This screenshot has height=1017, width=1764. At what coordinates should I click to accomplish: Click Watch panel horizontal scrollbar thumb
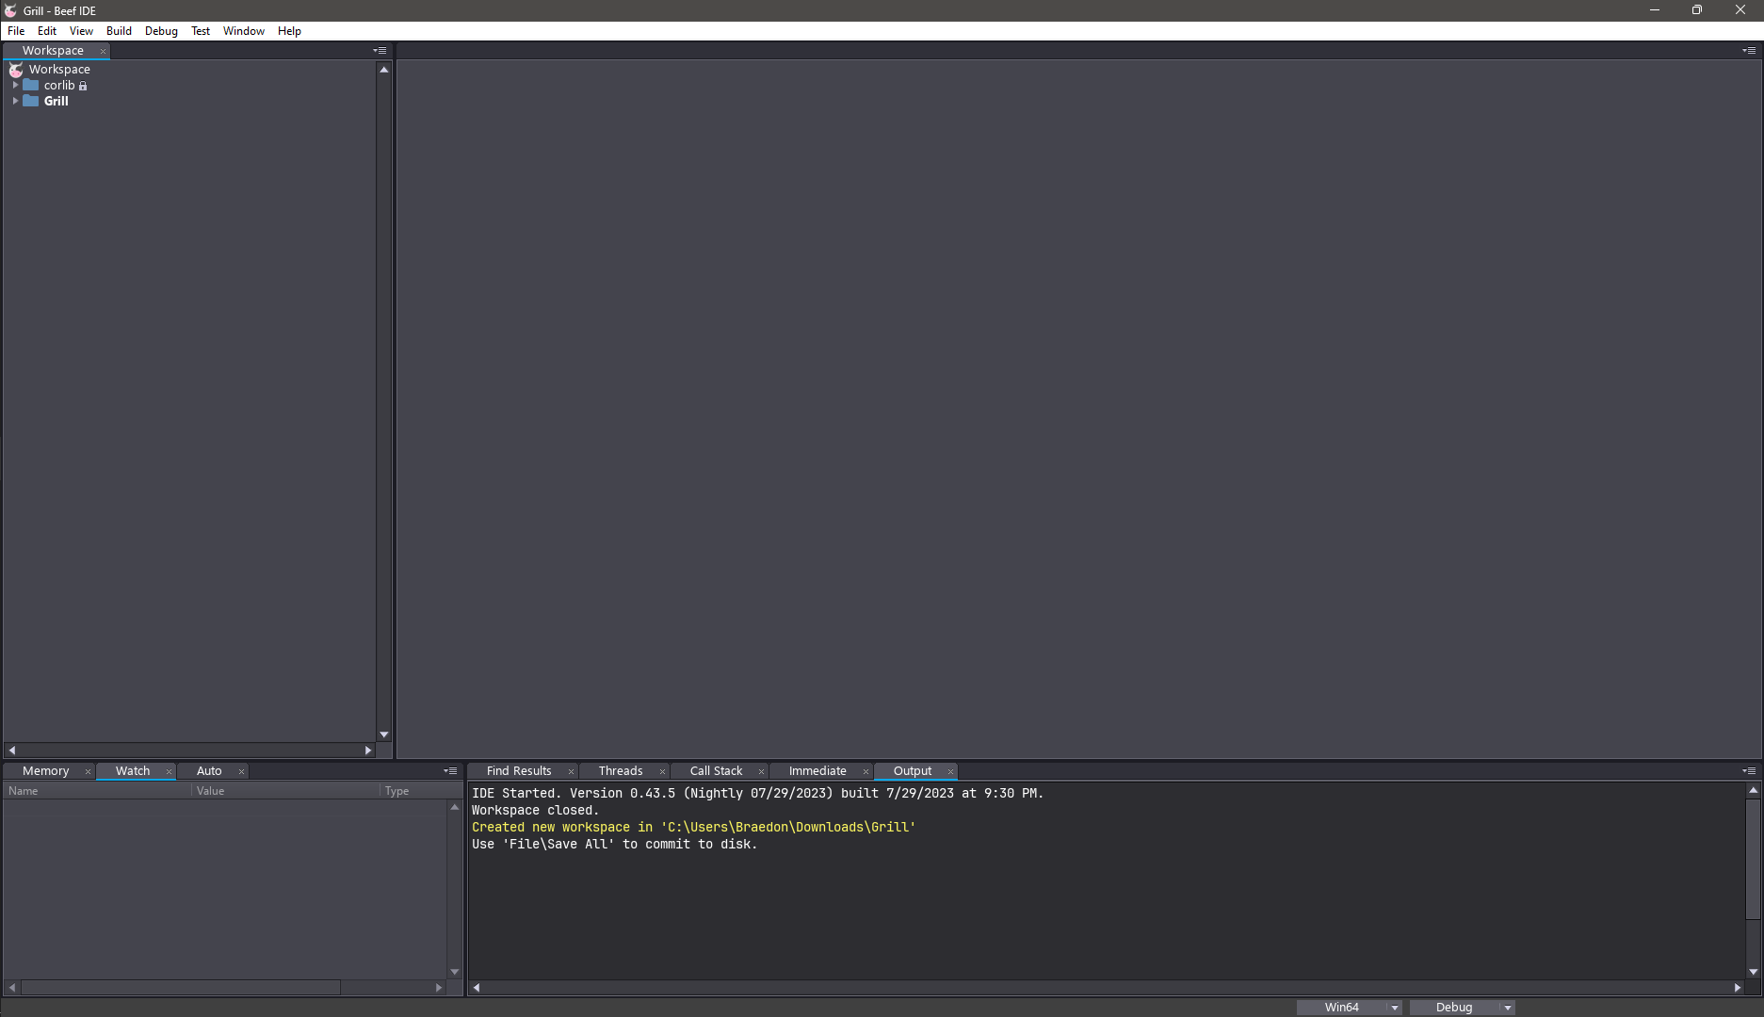pos(181,988)
